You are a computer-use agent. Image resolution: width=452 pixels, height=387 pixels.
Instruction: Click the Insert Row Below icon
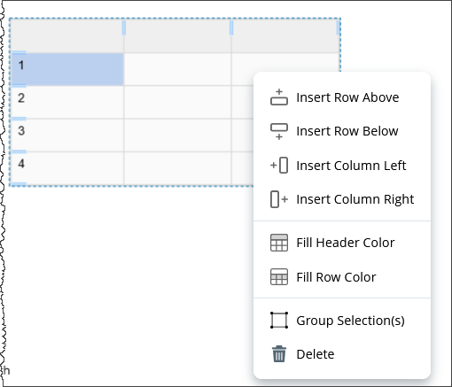(x=279, y=131)
